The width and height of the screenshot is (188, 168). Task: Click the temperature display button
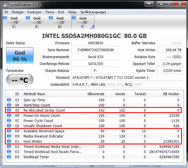tap(20, 80)
